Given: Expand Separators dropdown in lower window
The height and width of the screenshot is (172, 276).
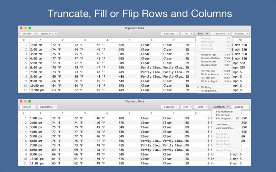Looking at the screenshot, I should click(x=48, y=107).
